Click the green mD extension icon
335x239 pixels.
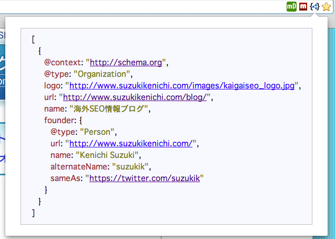click(x=291, y=7)
